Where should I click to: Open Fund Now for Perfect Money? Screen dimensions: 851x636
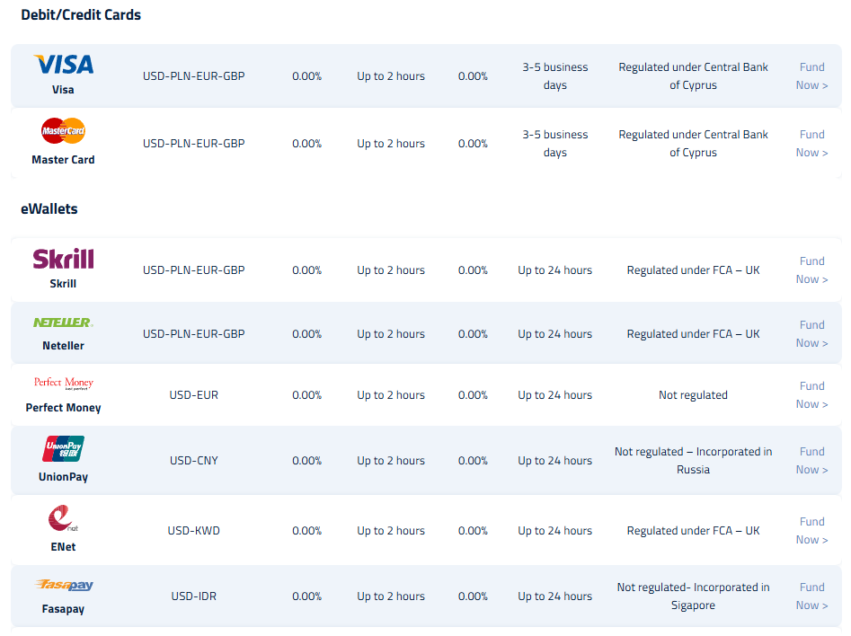pos(812,395)
